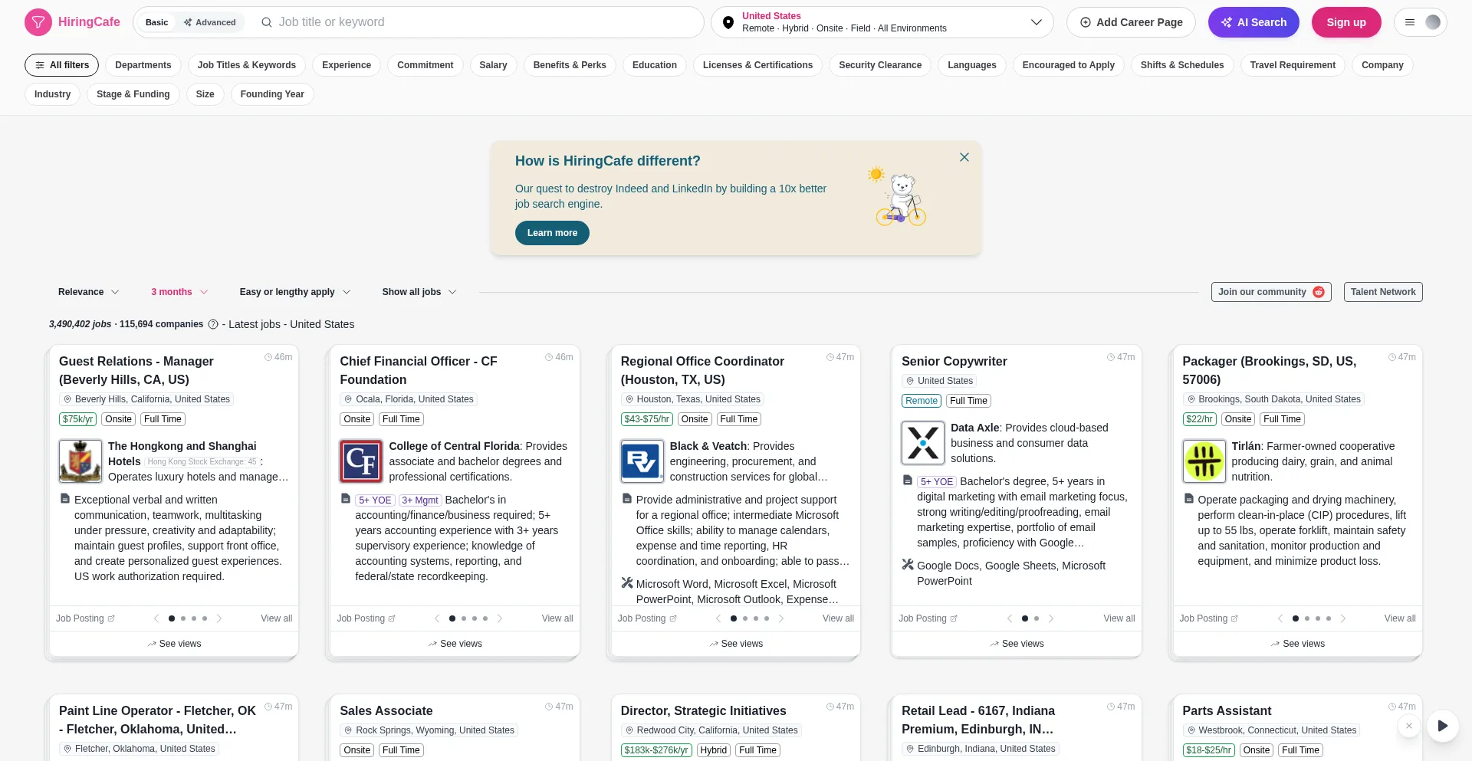Open Job Posting link on Senior Copywriter card

[x=928, y=618]
